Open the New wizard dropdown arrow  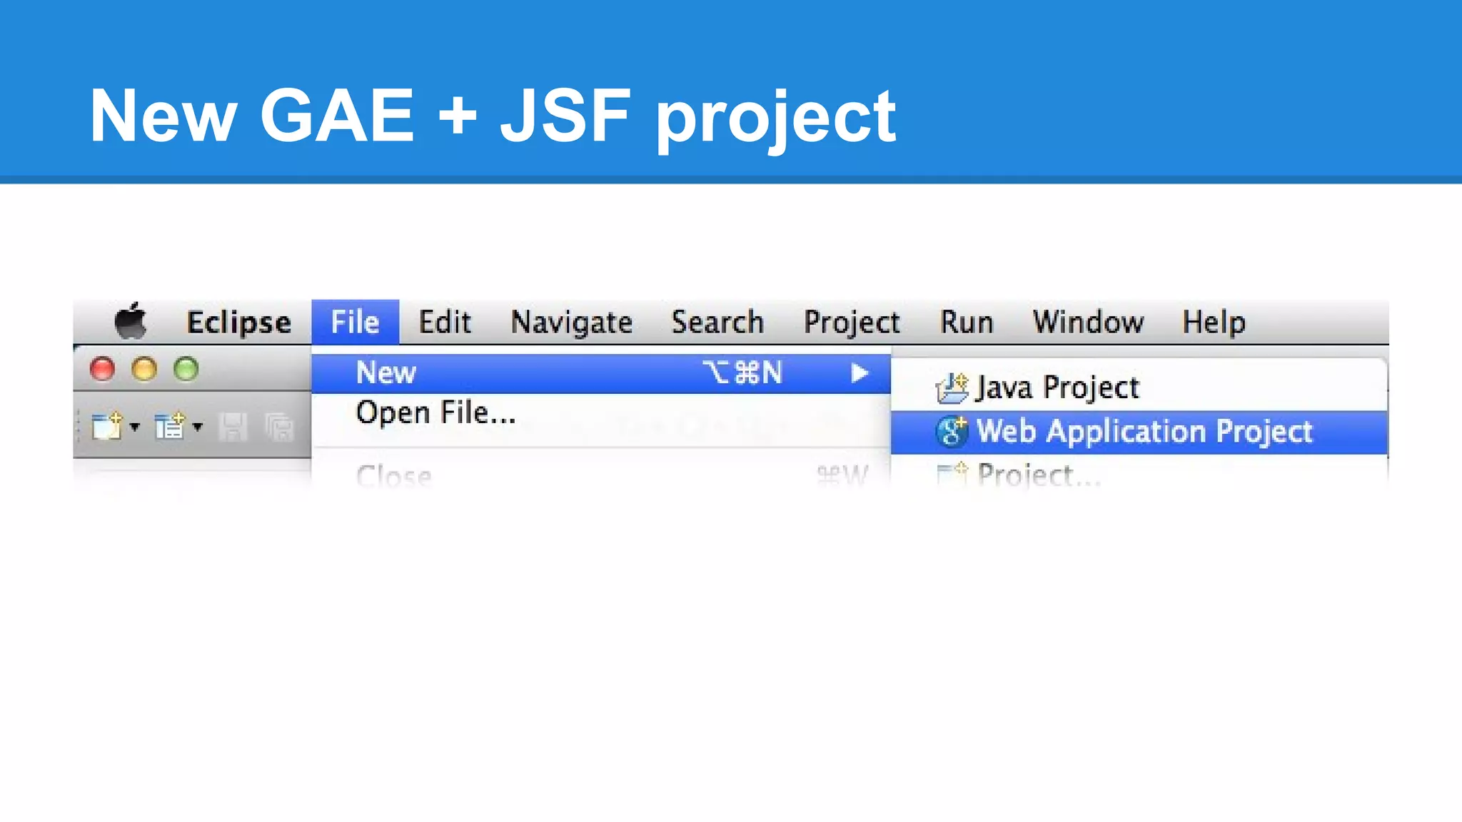(x=134, y=427)
